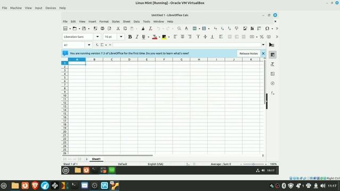340x191 pixels.
Task: Click the Font Color red swatch
Action: click(155, 37)
